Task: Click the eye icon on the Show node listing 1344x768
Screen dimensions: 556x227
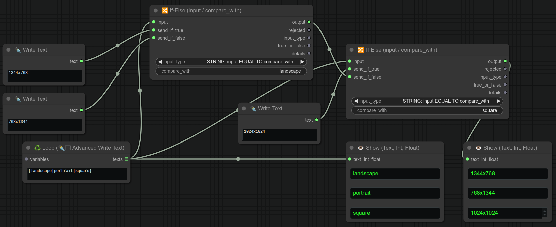Action: pos(478,148)
